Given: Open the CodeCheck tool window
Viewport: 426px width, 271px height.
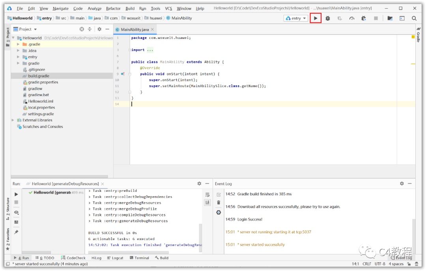Looking at the screenshot, I should [x=73, y=258].
